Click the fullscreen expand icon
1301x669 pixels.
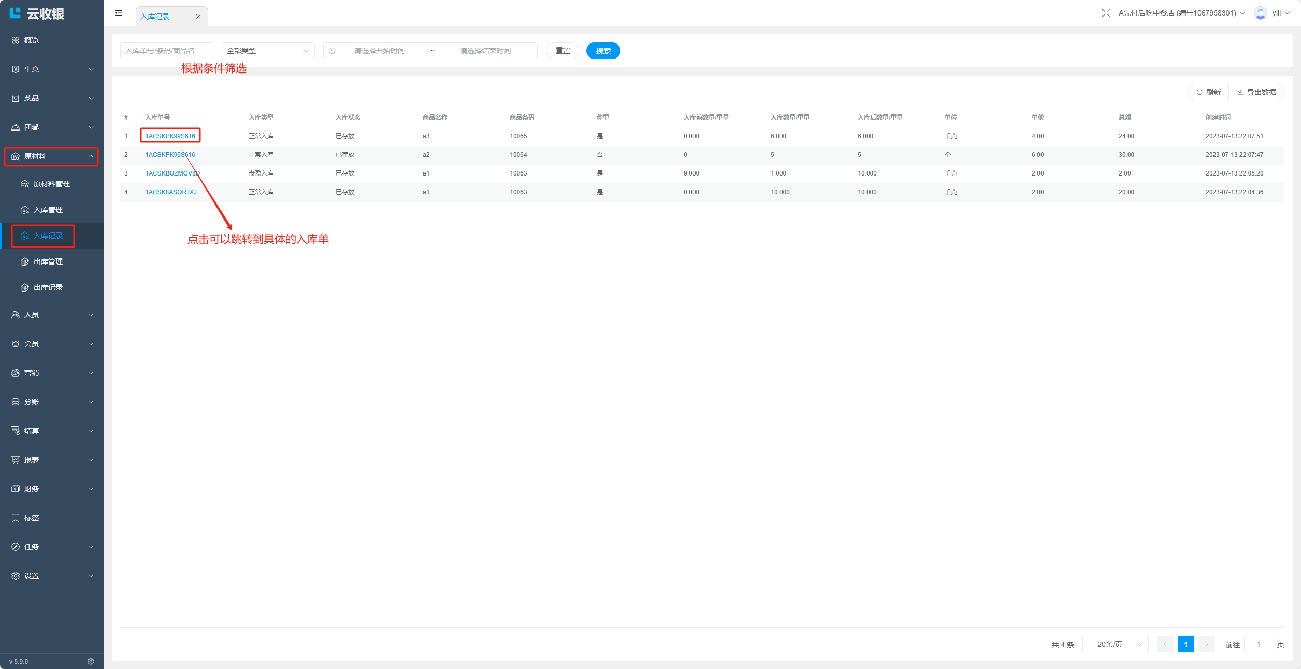(1106, 13)
